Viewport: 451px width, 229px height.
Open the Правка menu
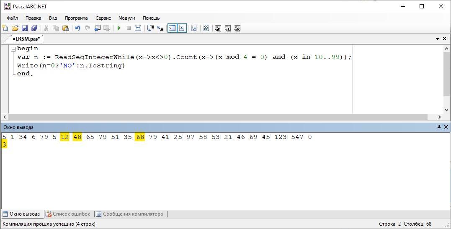[x=34, y=18]
